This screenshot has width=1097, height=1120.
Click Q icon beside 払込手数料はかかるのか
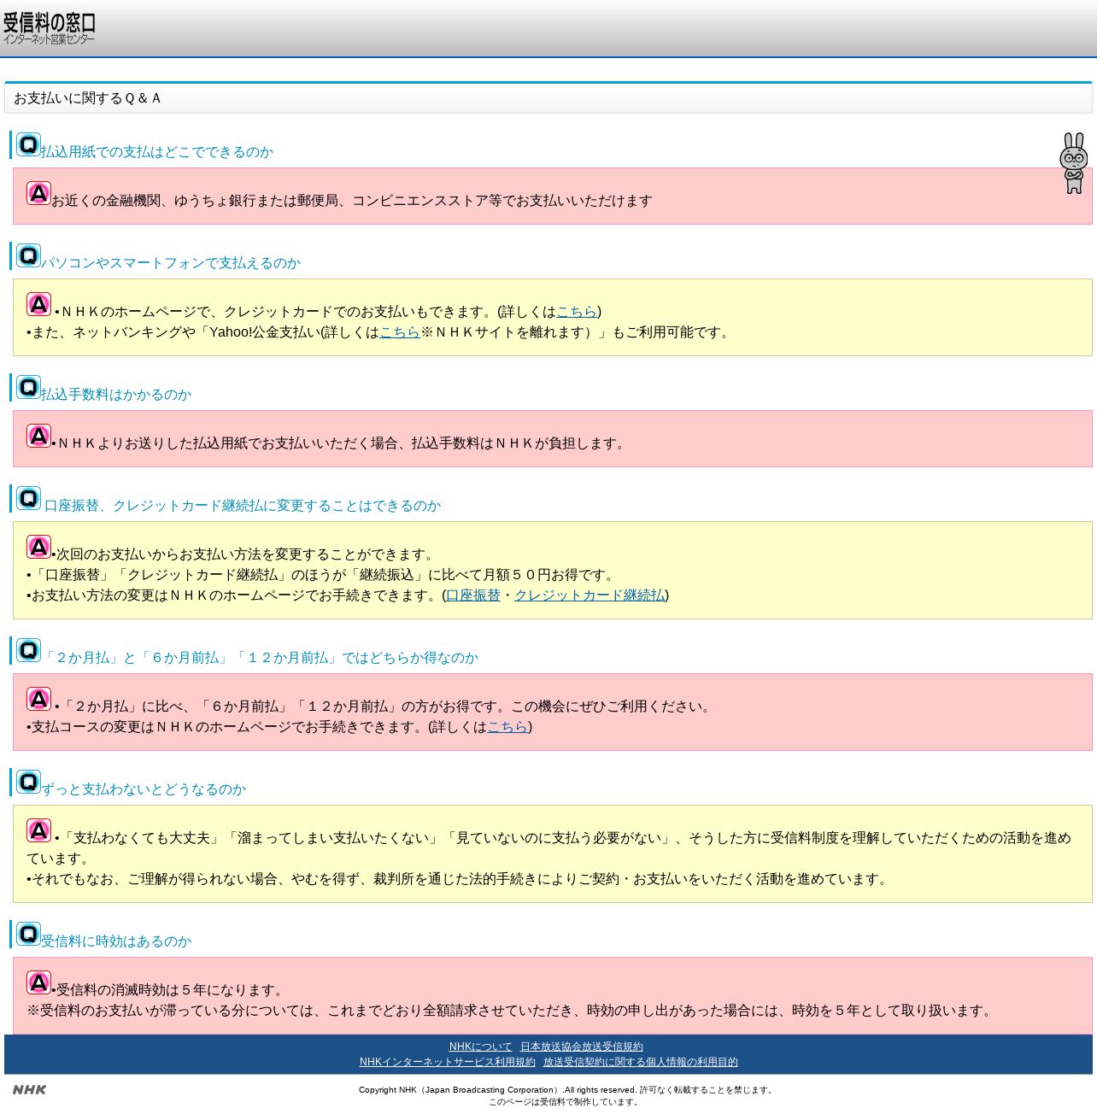pos(28,387)
